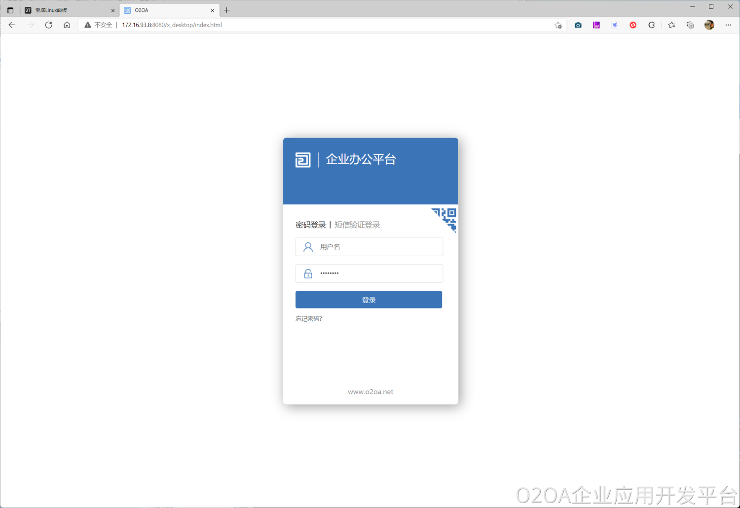740x508 pixels.
Task: Open the Collections icon in toolbar
Action: [690, 25]
